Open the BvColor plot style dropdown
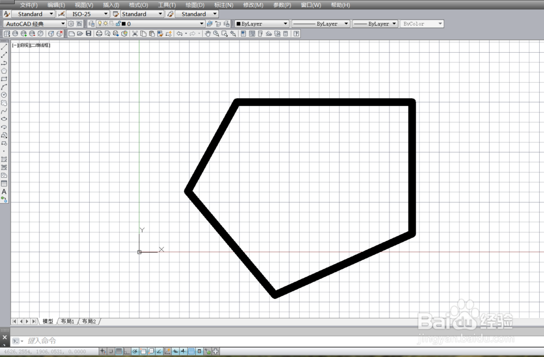The height and width of the screenshot is (357, 544). [x=422, y=23]
